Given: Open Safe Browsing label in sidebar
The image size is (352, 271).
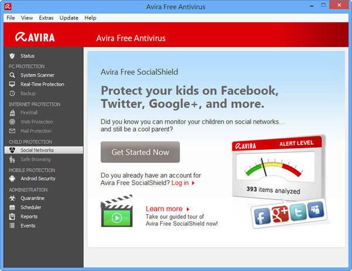Looking at the screenshot, I should point(36,159).
